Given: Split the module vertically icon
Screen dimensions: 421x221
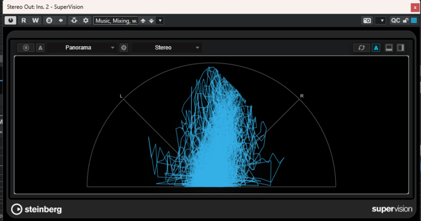Looking at the screenshot, I should tap(400, 48).
